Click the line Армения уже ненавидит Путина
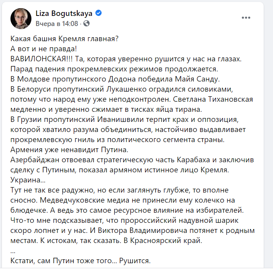 (x=69, y=150)
